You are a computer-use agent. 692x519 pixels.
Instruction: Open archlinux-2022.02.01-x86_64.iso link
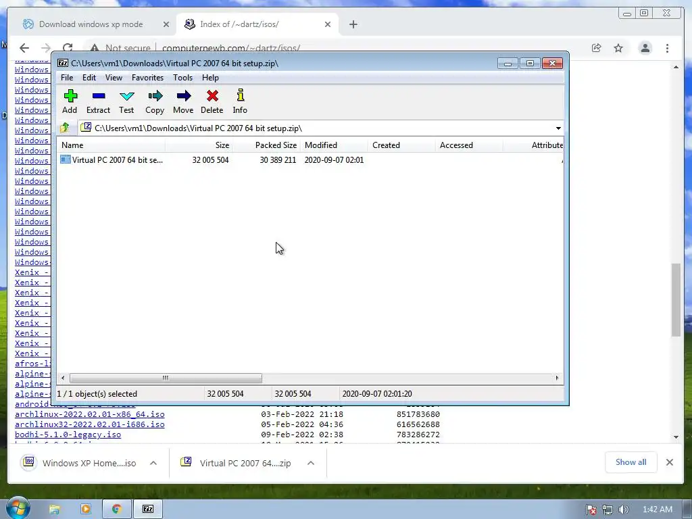click(90, 414)
